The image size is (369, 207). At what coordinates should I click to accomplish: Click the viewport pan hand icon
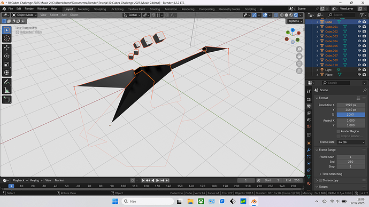[x=299, y=57]
